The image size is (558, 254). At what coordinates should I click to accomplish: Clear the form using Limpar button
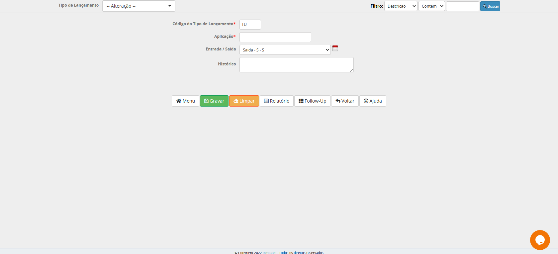[x=244, y=101]
